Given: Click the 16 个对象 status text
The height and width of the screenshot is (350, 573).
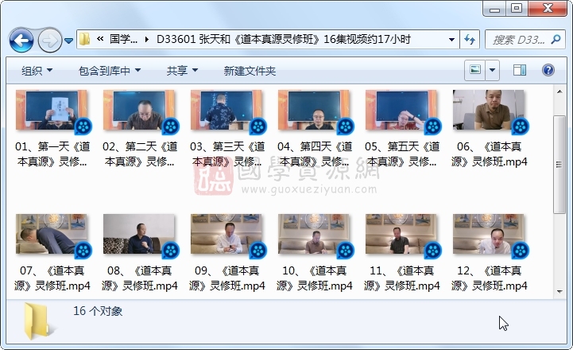Looking at the screenshot, I should pos(98,311).
